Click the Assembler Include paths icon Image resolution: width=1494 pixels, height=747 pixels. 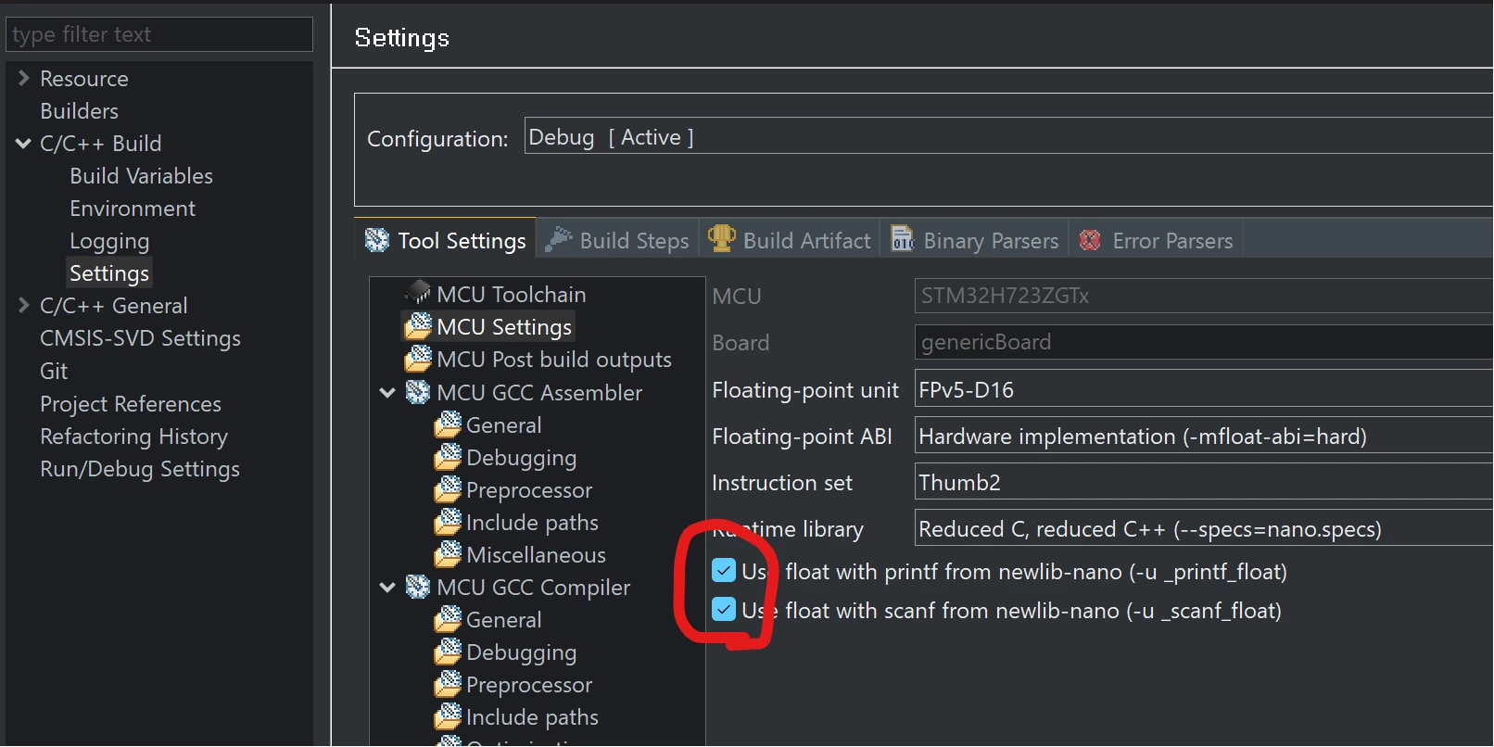(x=449, y=522)
